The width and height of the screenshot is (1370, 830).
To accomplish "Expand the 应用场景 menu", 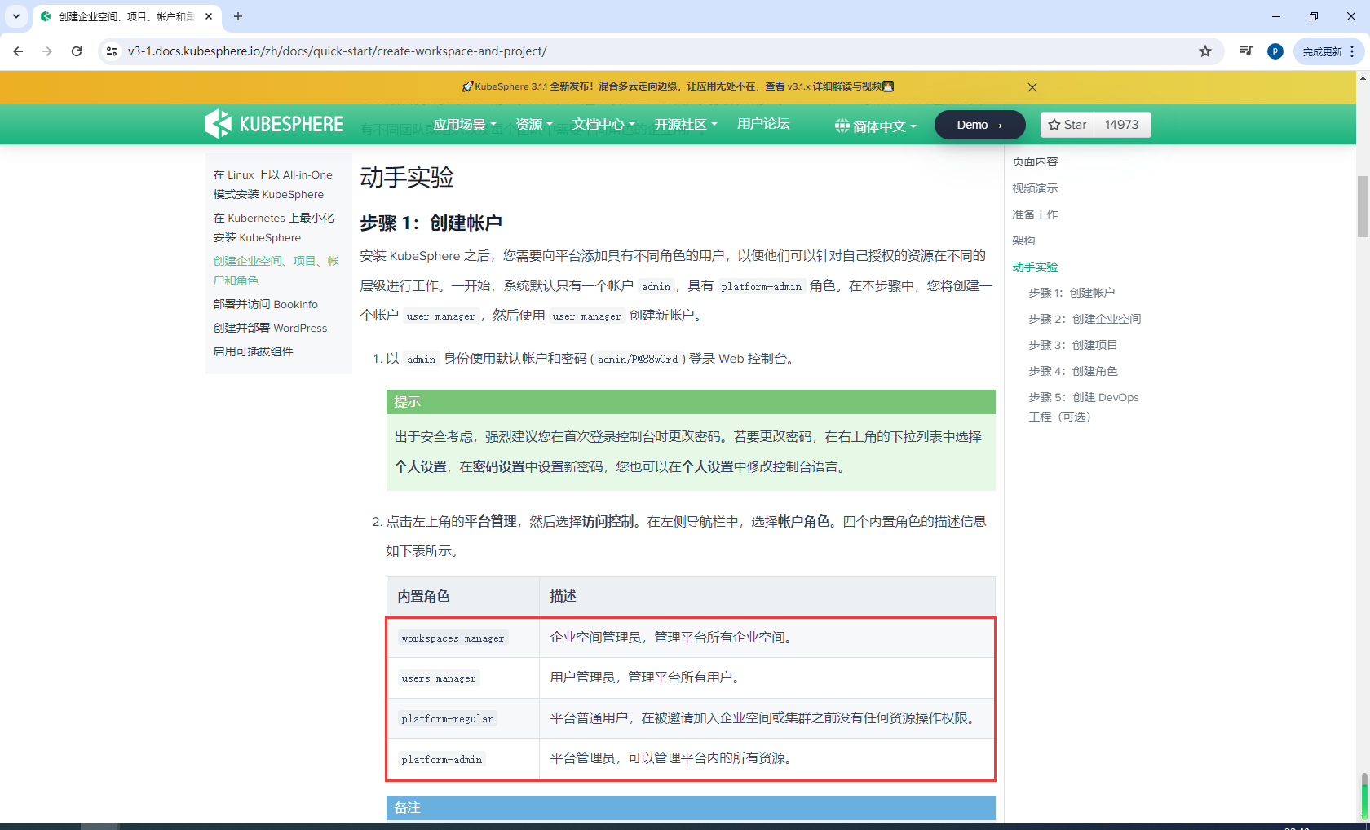I will (x=464, y=124).
